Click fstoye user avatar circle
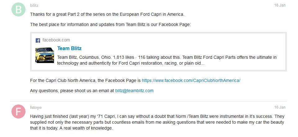 point(18,111)
